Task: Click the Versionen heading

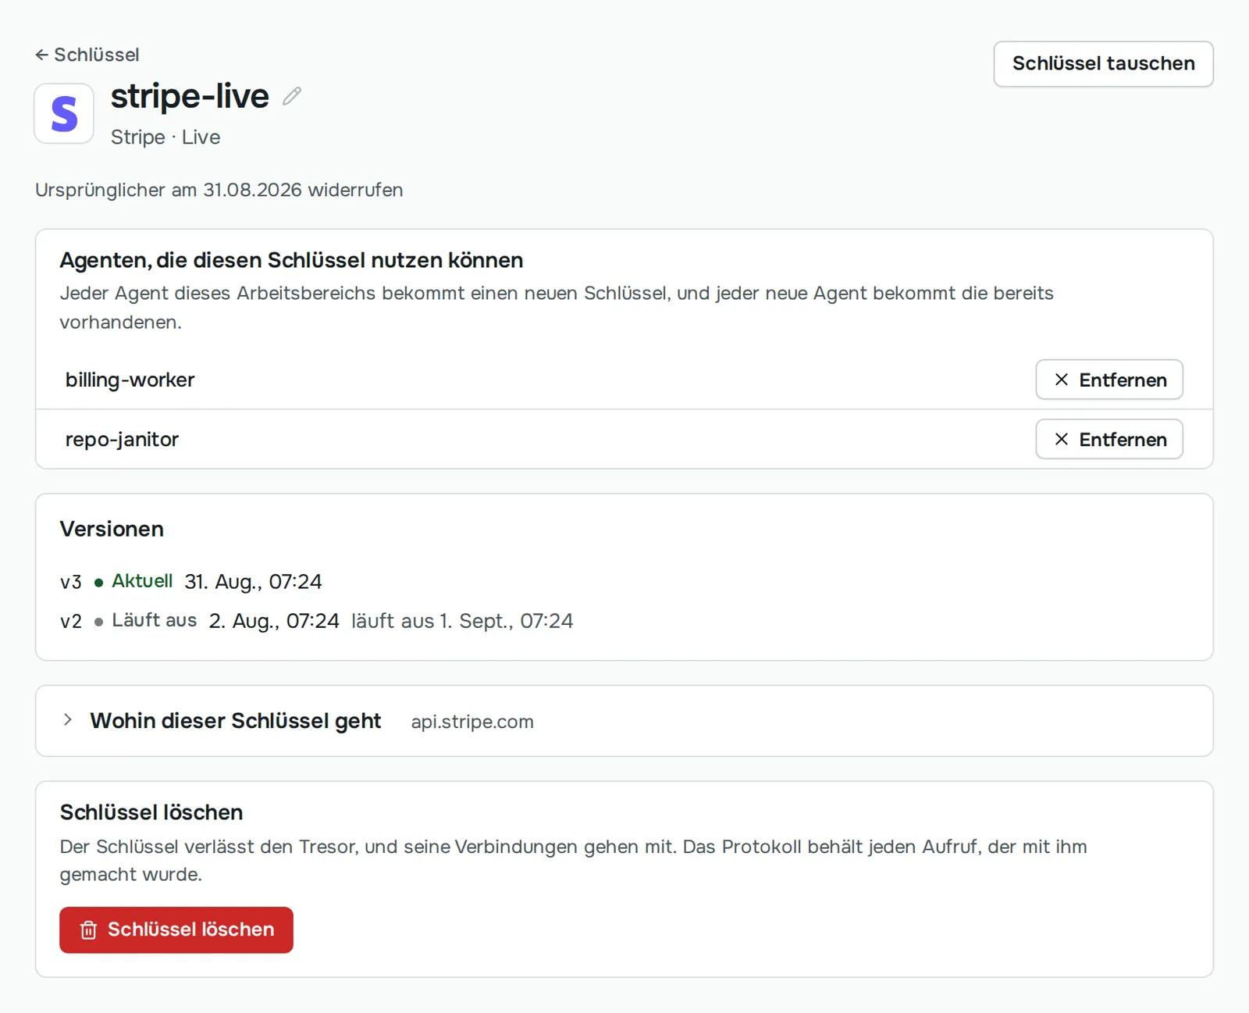Action: (x=112, y=529)
